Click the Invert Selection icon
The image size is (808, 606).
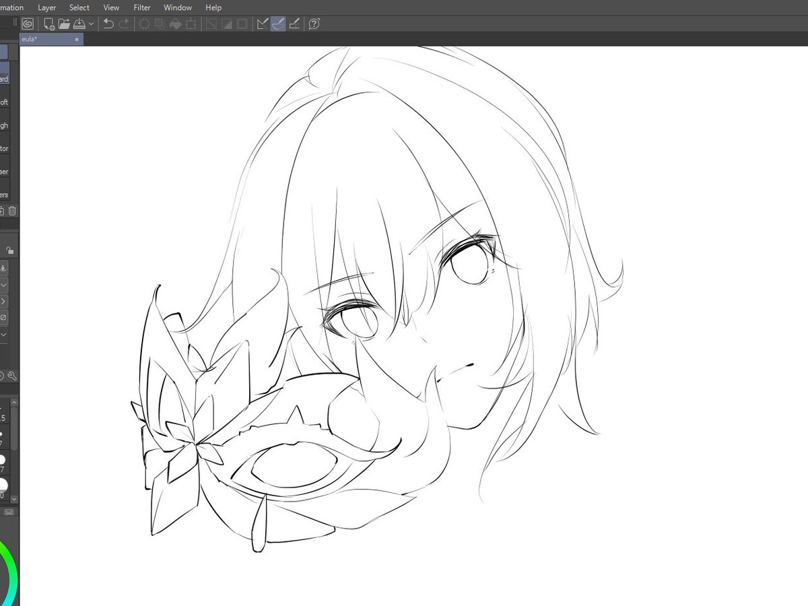[226, 24]
